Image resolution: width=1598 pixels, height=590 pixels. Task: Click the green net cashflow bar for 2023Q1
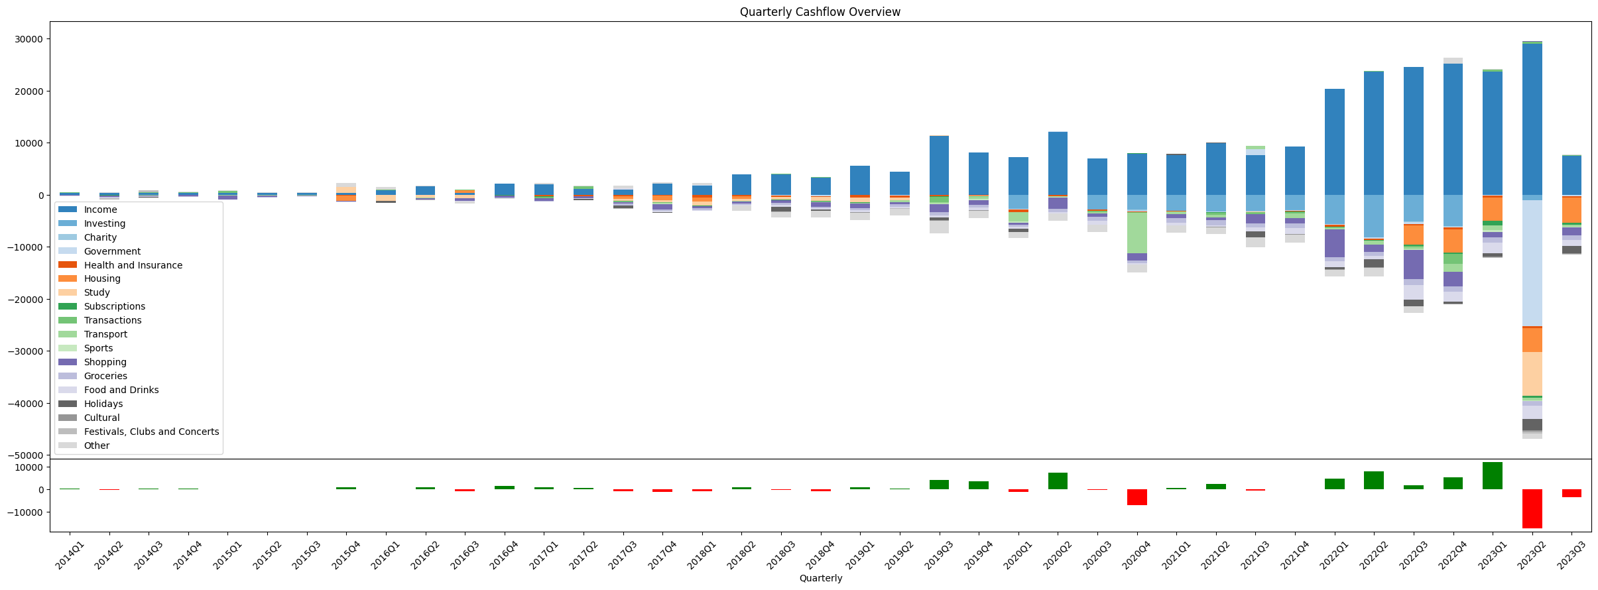(x=1493, y=476)
